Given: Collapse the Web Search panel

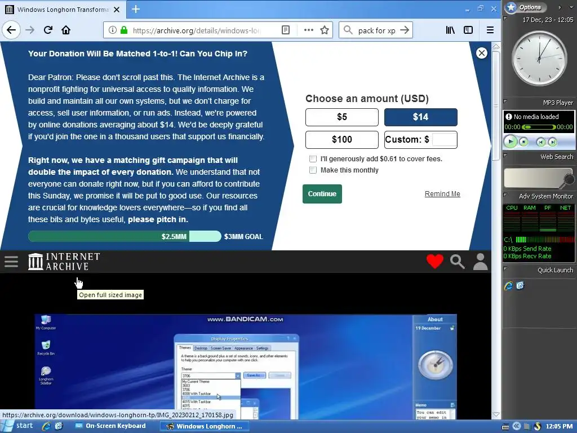Looking at the screenshot, I should coord(505,156).
